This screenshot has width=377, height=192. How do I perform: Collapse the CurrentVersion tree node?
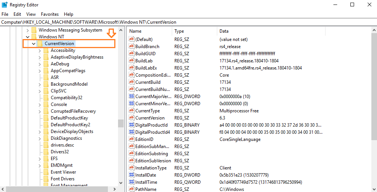pos(34,44)
